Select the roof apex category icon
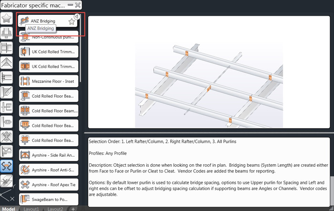 pos(7,63)
